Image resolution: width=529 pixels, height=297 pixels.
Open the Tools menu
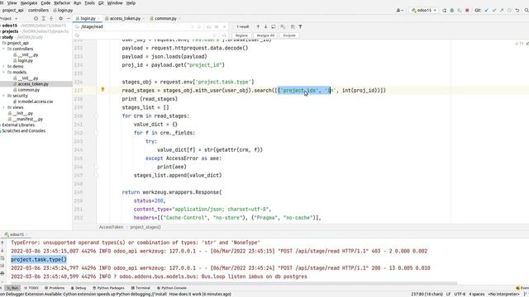tap(89, 3)
